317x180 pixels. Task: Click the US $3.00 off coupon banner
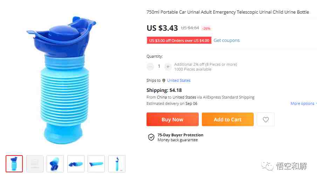(x=179, y=40)
